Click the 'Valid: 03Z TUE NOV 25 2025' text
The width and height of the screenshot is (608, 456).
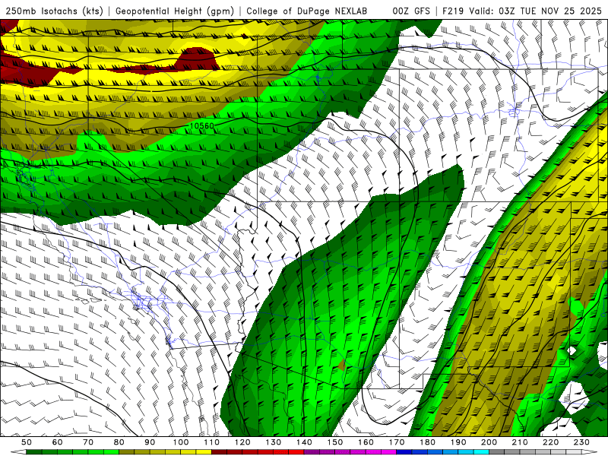(x=536, y=11)
